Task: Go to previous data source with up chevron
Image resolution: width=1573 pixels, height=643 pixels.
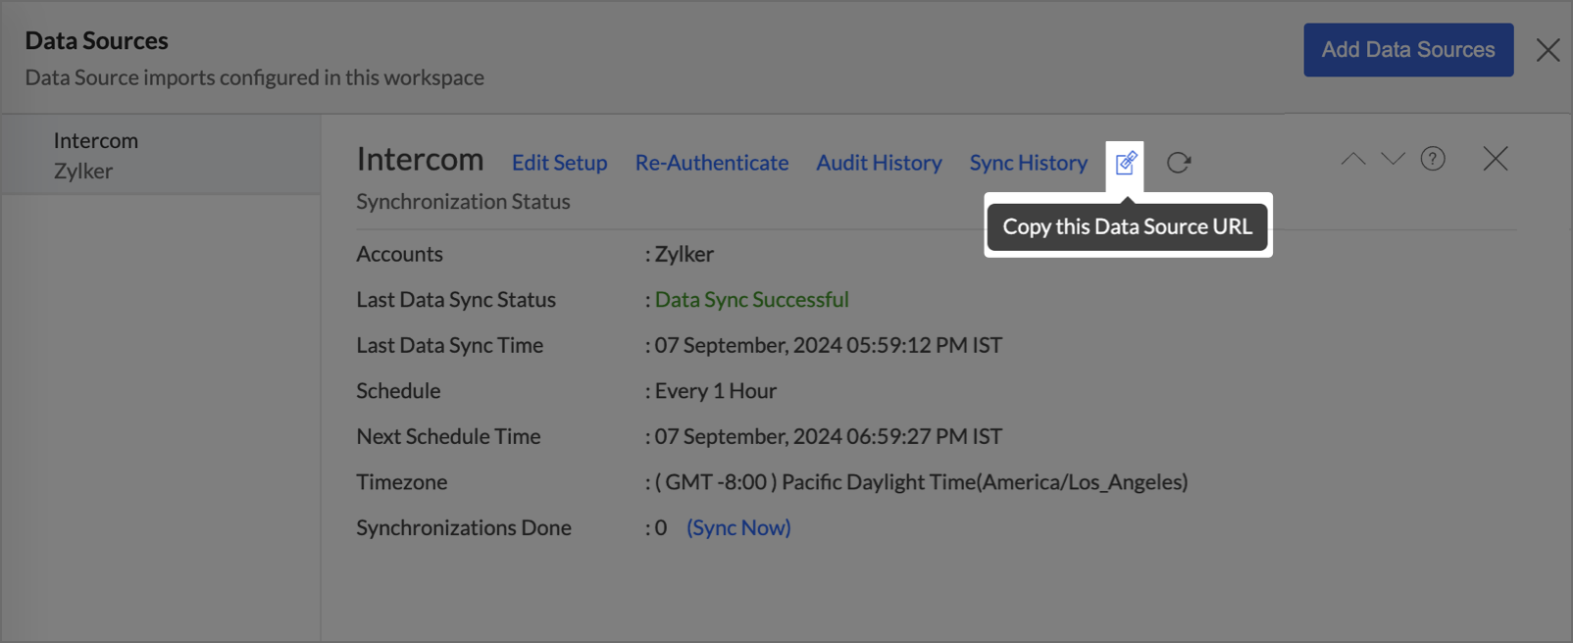Action: coord(1353,159)
